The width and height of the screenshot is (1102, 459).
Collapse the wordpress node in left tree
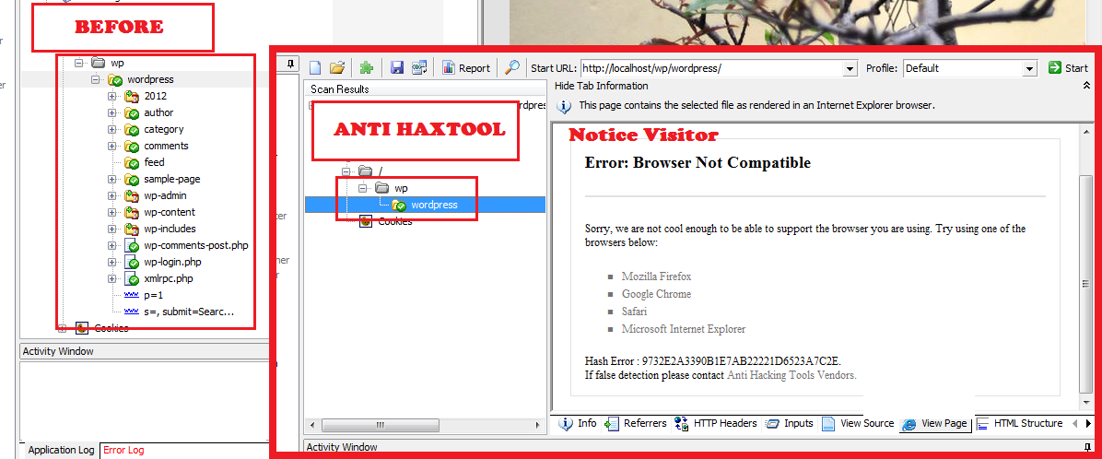pos(95,79)
